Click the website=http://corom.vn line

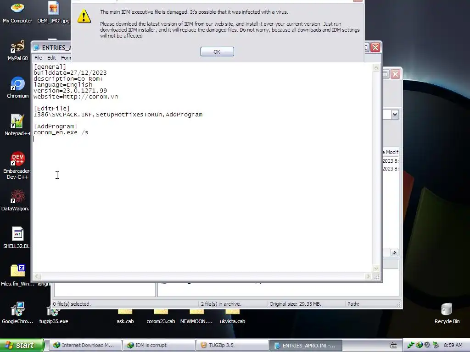coord(76,97)
